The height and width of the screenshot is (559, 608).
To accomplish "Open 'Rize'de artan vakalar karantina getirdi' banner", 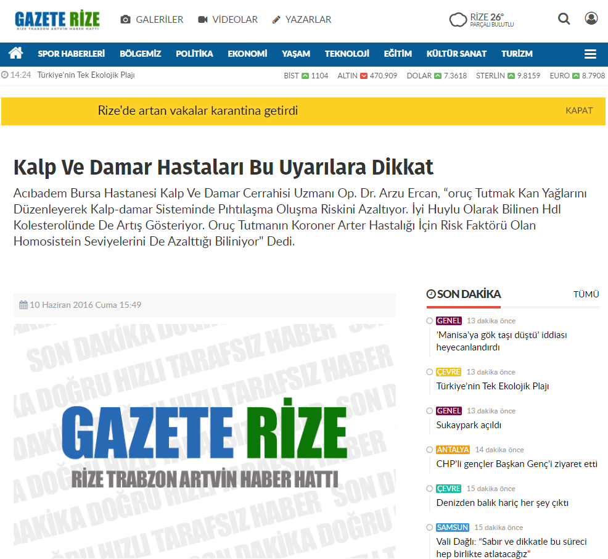I will point(198,110).
